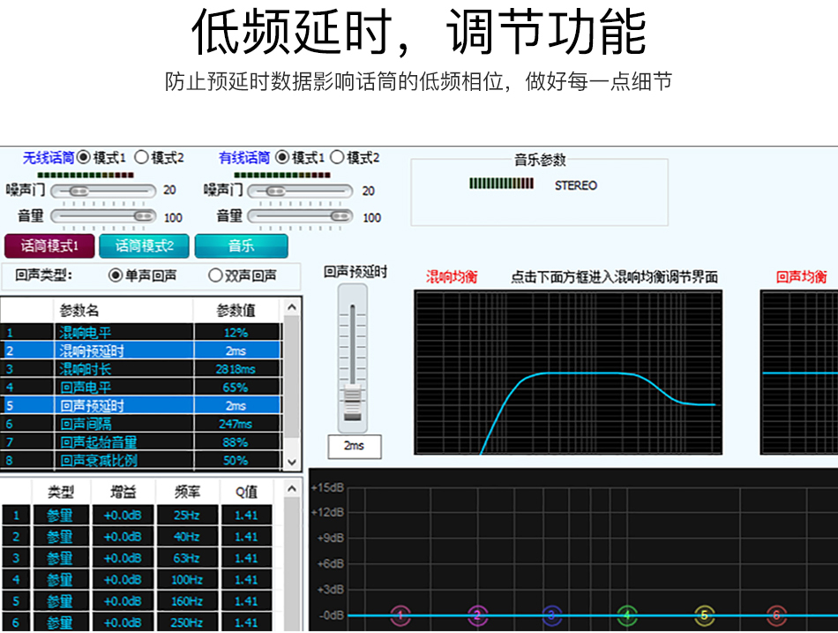
Task: Open the 音乐 mode panel
Action: click(x=241, y=247)
